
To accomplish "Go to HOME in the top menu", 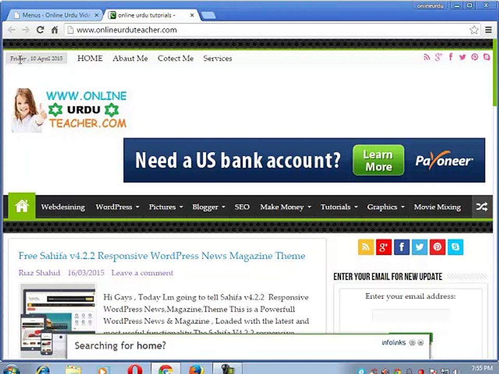I will click(x=90, y=58).
